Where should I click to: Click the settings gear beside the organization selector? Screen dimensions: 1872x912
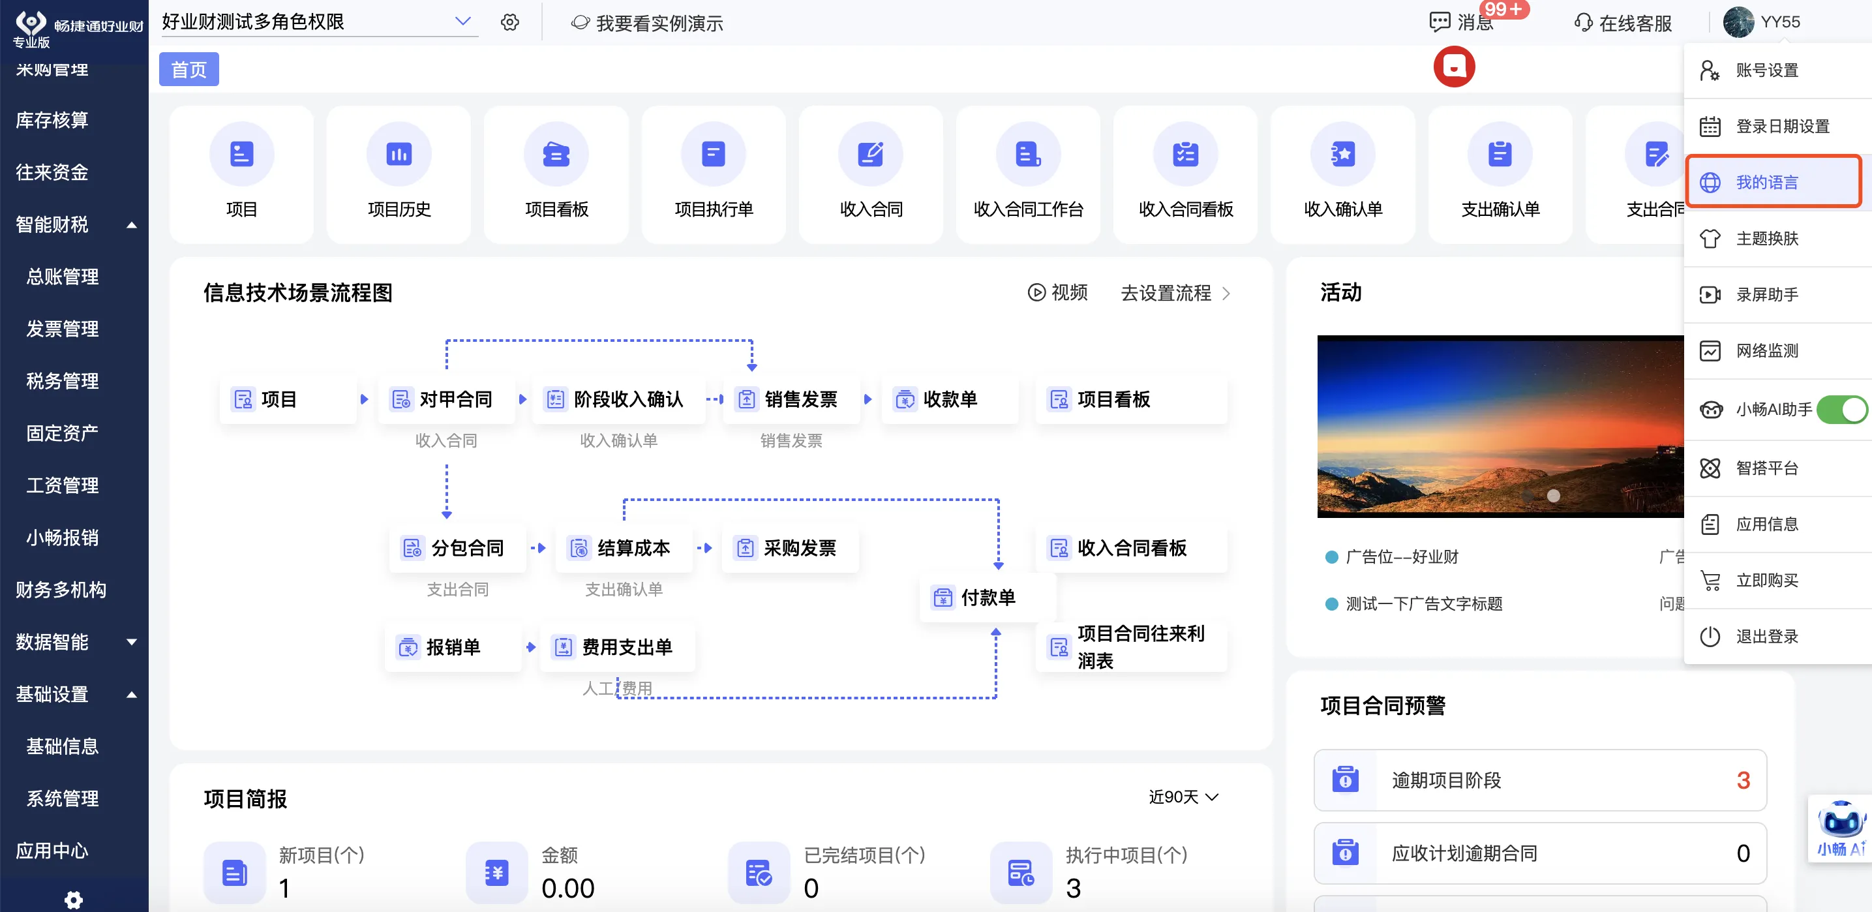[510, 23]
